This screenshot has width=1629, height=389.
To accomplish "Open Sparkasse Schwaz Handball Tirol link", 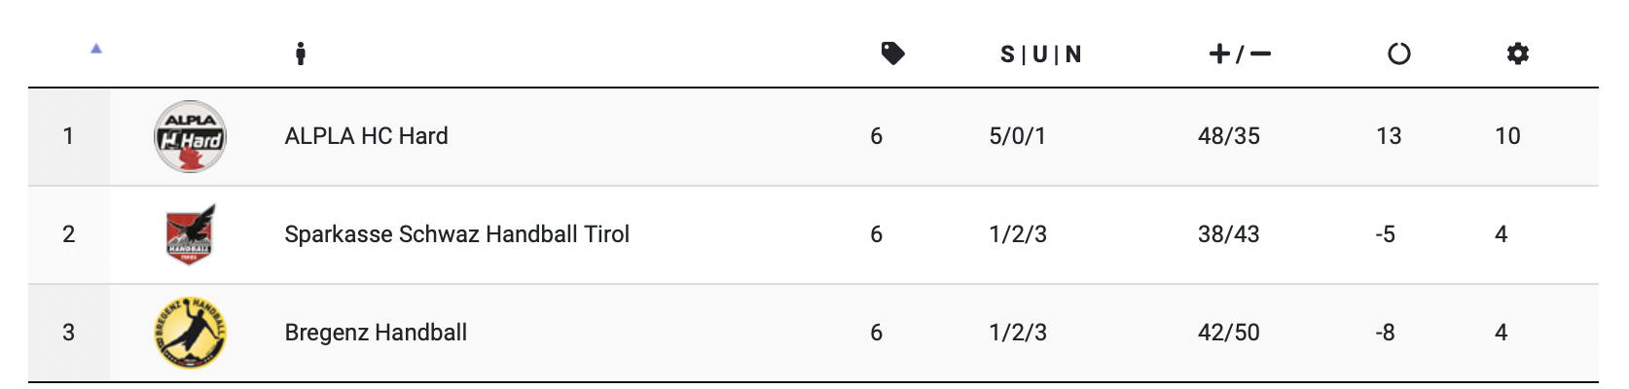I will pyautogui.click(x=456, y=234).
